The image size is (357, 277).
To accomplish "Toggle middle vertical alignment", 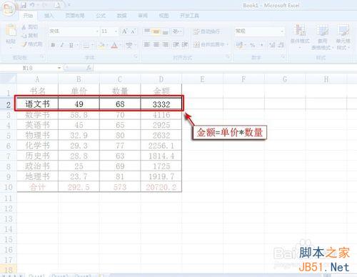I will [x=156, y=31].
